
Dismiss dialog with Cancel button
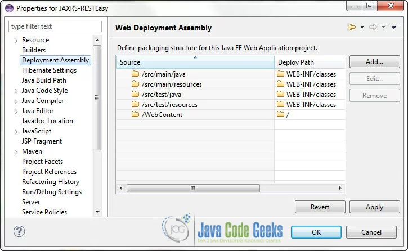pyautogui.click(x=371, y=232)
